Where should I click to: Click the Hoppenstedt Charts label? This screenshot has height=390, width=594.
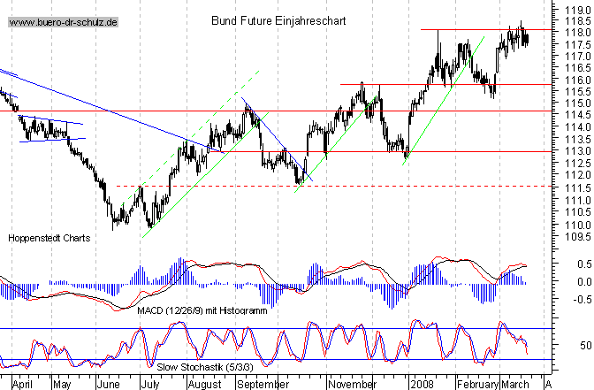click(44, 239)
